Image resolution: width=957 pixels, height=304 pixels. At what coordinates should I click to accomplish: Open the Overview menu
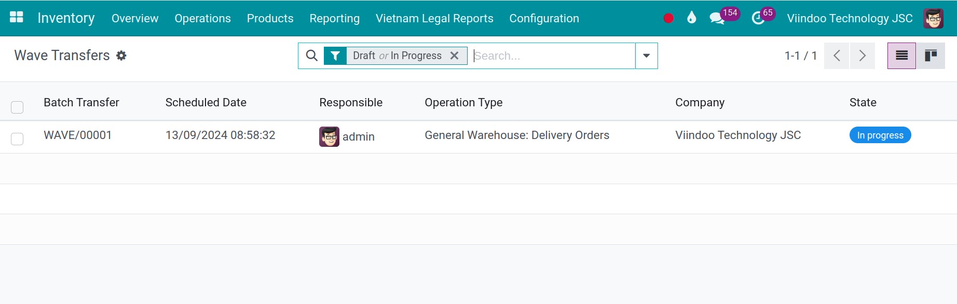(135, 18)
